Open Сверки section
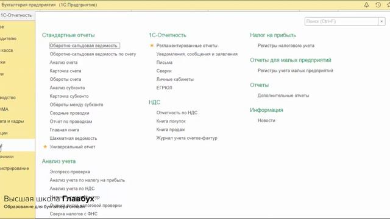Image resolution: width=390 pixels, height=219 pixels. [x=164, y=71]
